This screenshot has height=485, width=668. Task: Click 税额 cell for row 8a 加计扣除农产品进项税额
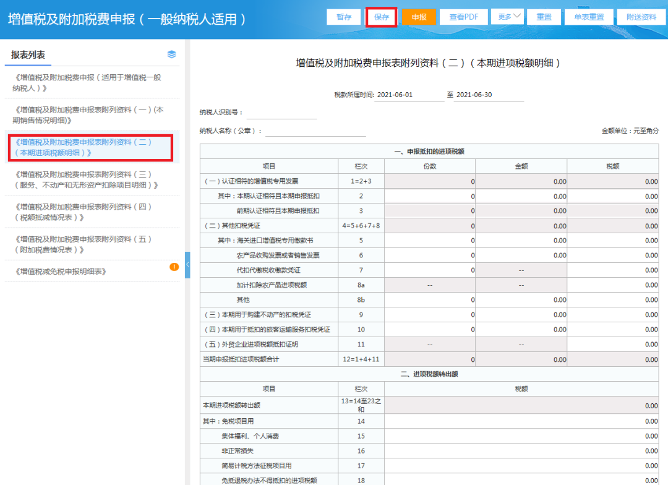pyautogui.click(x=612, y=285)
